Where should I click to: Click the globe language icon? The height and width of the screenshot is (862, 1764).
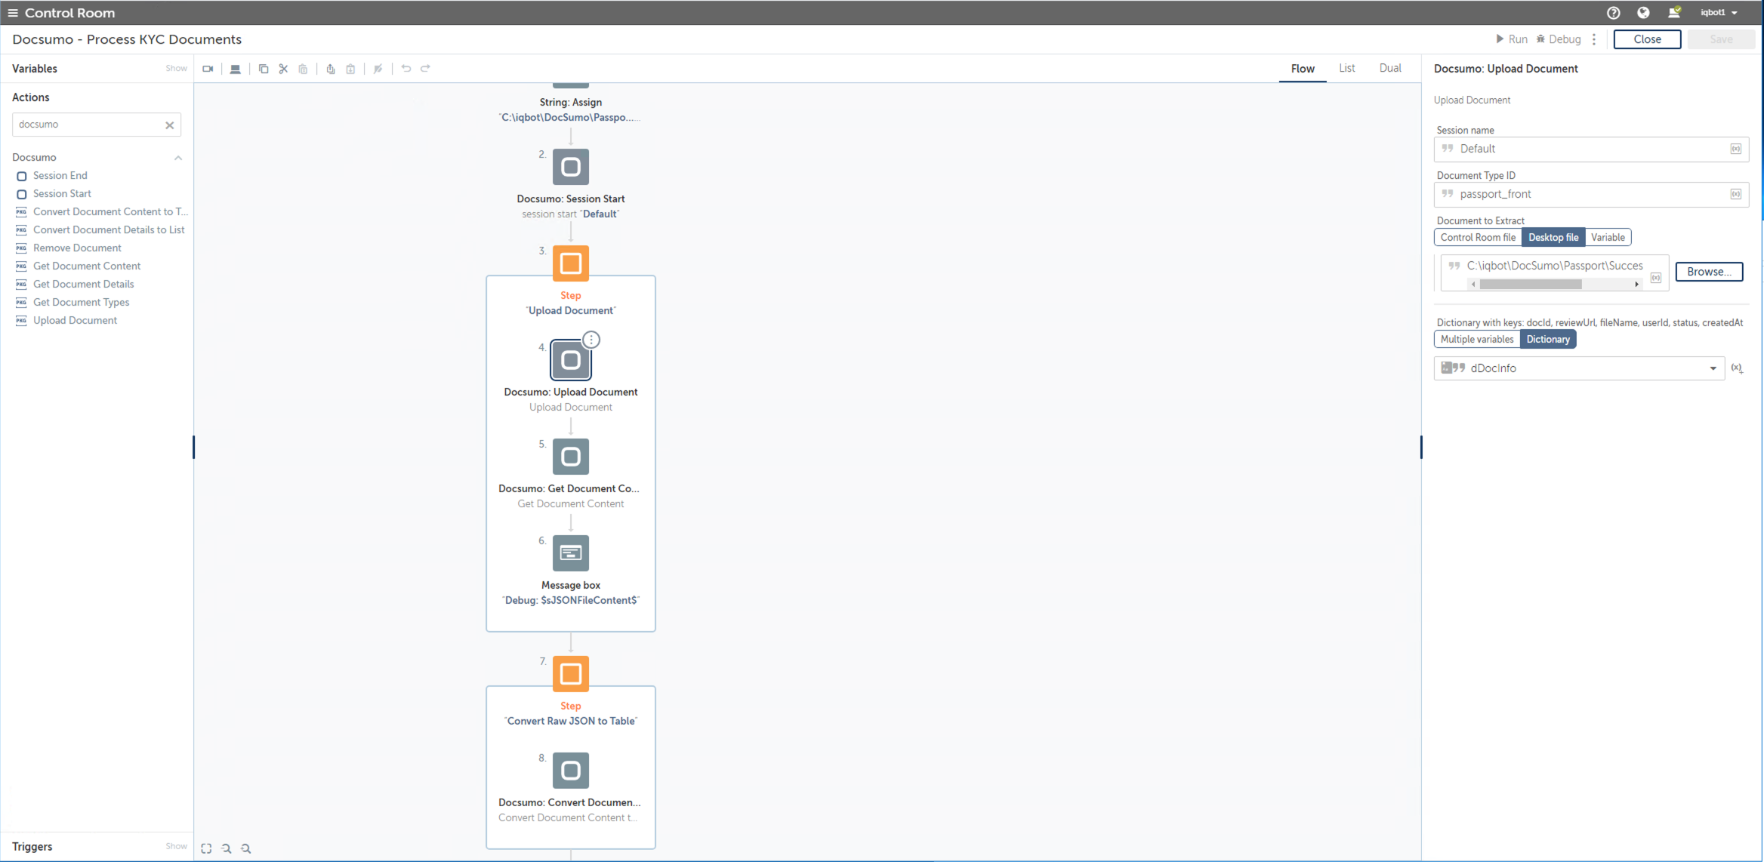pos(1643,13)
